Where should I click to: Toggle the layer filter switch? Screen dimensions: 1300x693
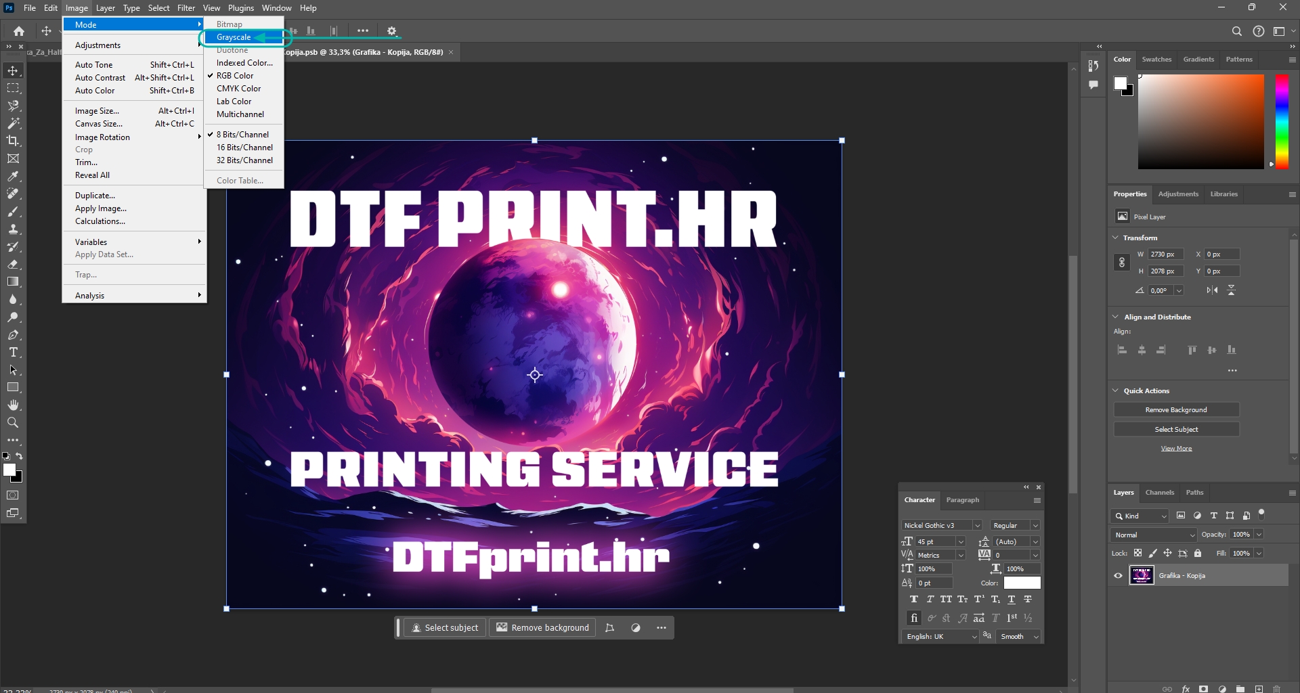(1261, 514)
